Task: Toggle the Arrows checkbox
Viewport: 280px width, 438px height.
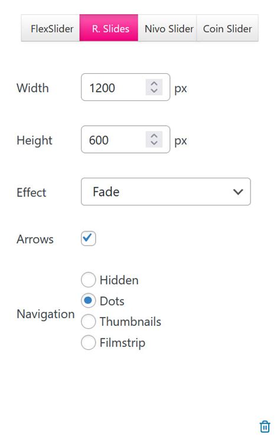Action: (x=88, y=238)
